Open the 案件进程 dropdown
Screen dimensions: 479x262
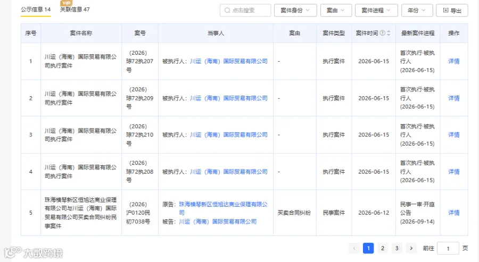[x=376, y=11]
